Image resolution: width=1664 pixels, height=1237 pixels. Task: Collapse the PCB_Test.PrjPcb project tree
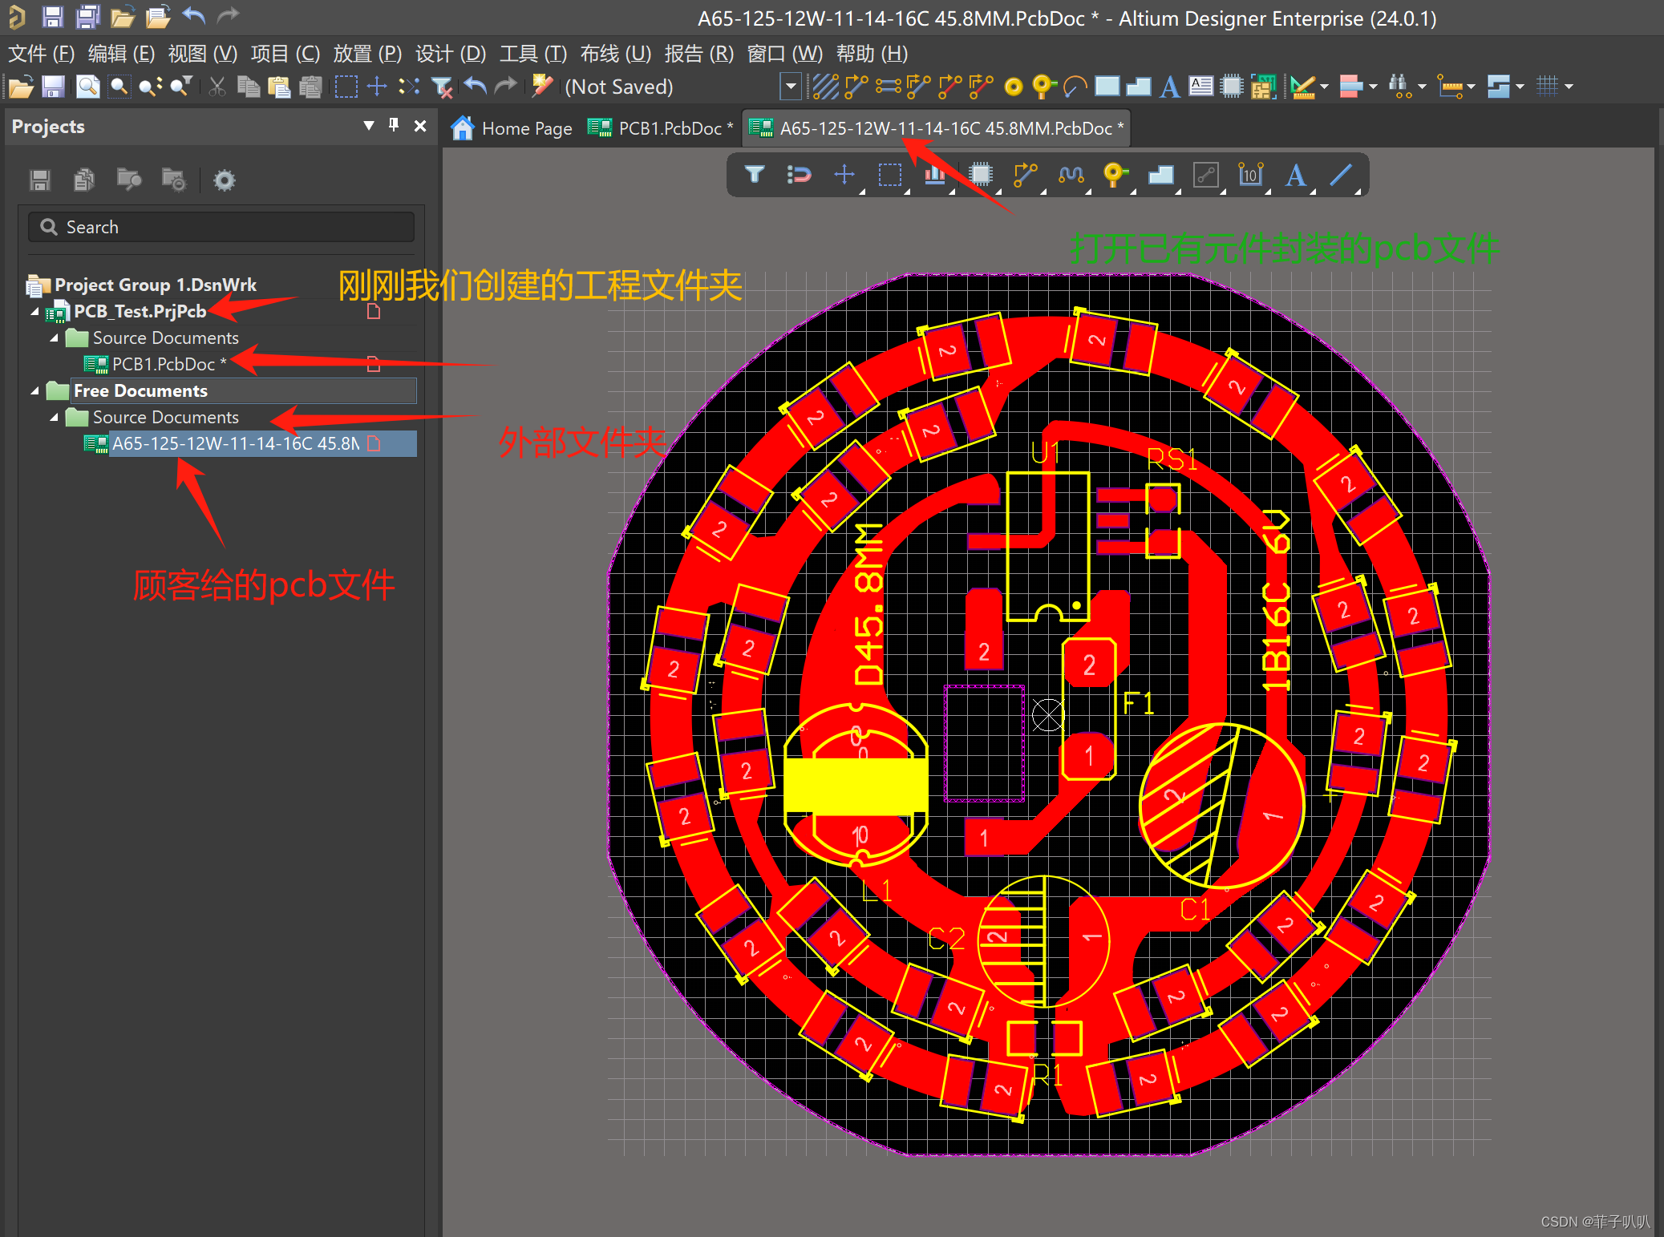coord(34,311)
